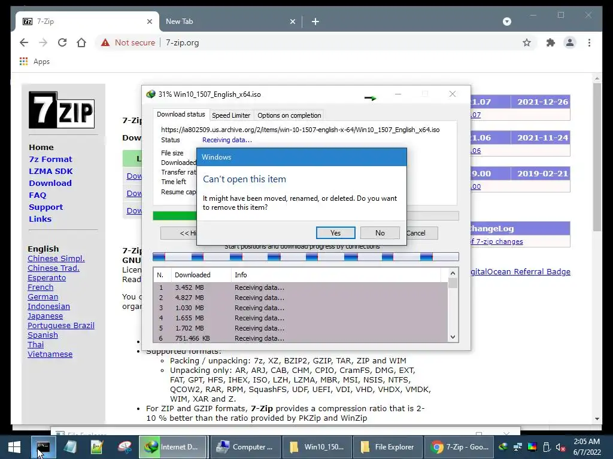The height and width of the screenshot is (459, 613).
Task: Open the FAQ sidebar link
Action: [38, 195]
